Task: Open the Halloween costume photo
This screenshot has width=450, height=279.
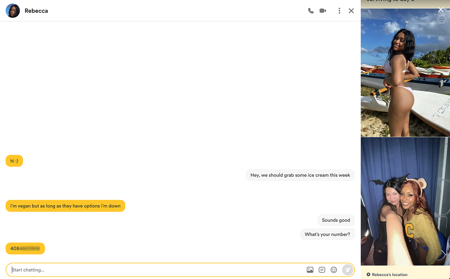Action: 405,201
